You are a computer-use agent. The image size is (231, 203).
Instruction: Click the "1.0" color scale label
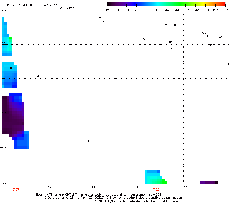225,10
